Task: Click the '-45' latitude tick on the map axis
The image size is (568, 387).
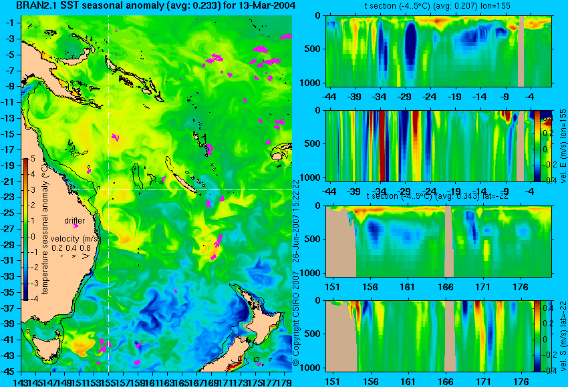Action: (x=8, y=371)
